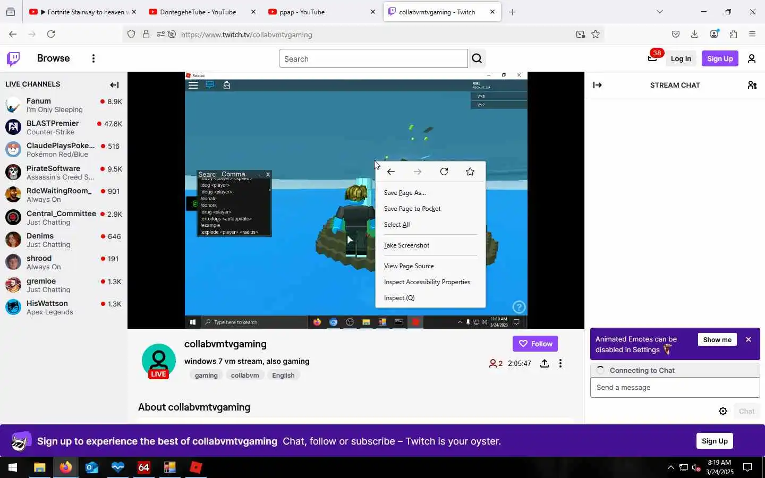Open Outlook from taskbar
Screen dimensions: 765x478
point(92,467)
